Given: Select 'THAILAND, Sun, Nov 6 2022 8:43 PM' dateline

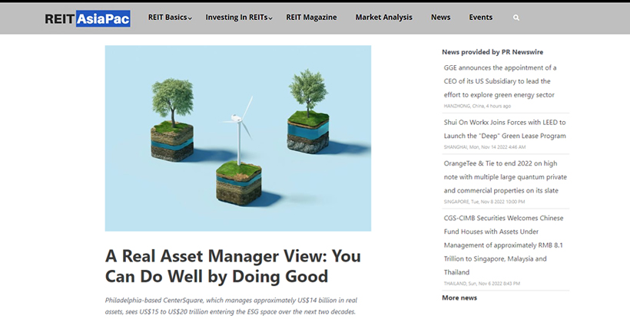Looking at the screenshot, I should click(482, 284).
